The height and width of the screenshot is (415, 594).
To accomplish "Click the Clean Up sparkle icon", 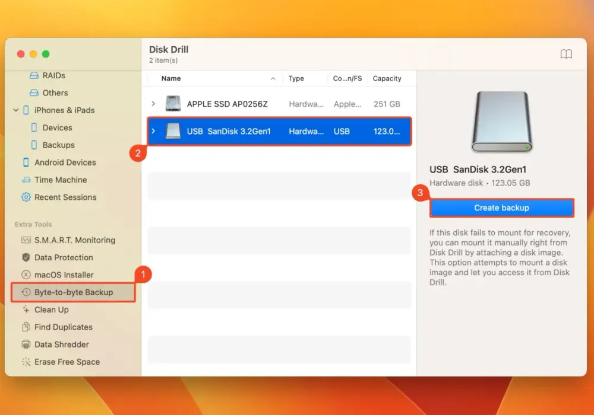I will pyautogui.click(x=26, y=309).
